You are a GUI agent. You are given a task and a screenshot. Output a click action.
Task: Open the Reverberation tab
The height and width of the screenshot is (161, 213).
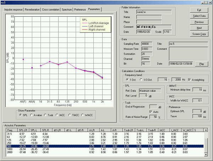point(32,10)
